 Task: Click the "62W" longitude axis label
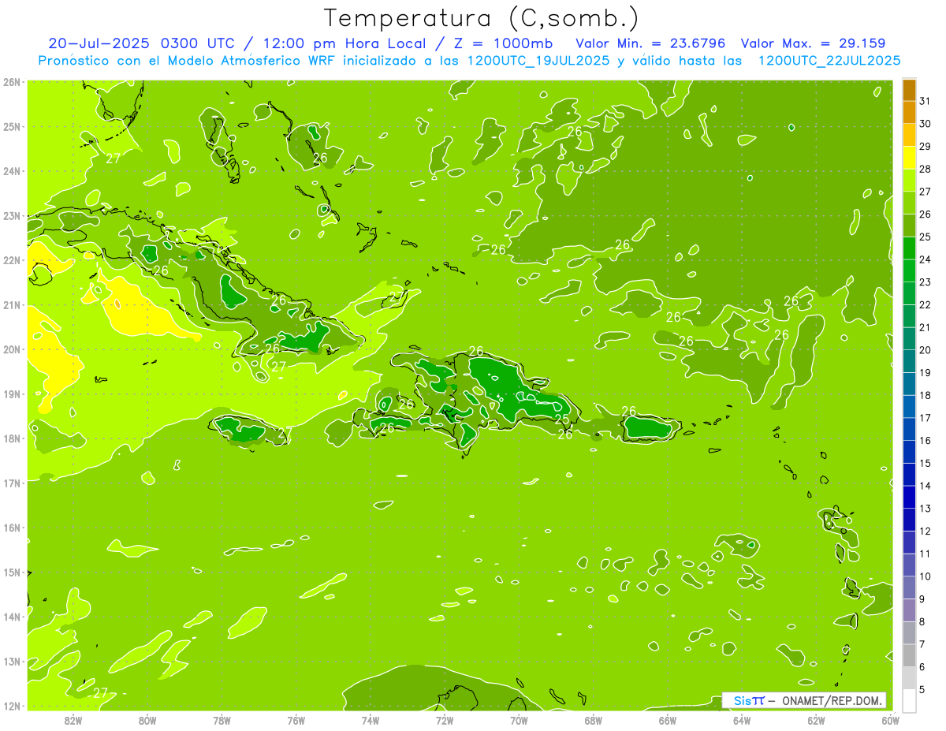pyautogui.click(x=816, y=719)
